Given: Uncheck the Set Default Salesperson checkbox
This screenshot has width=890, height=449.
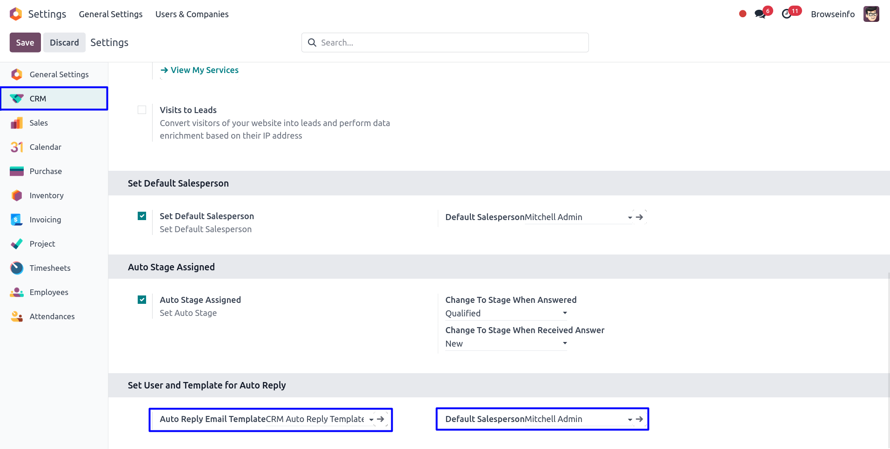Looking at the screenshot, I should coord(142,216).
